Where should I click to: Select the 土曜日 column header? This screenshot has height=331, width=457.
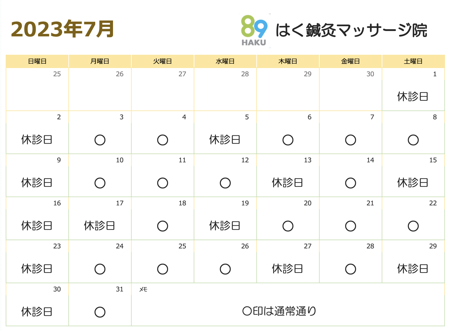tap(413, 61)
